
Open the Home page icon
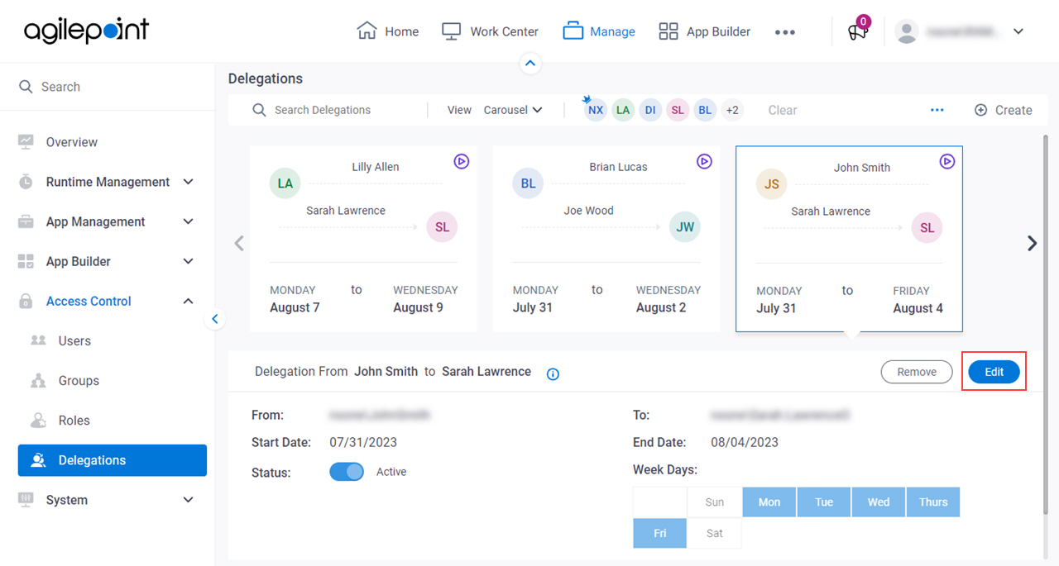click(367, 31)
